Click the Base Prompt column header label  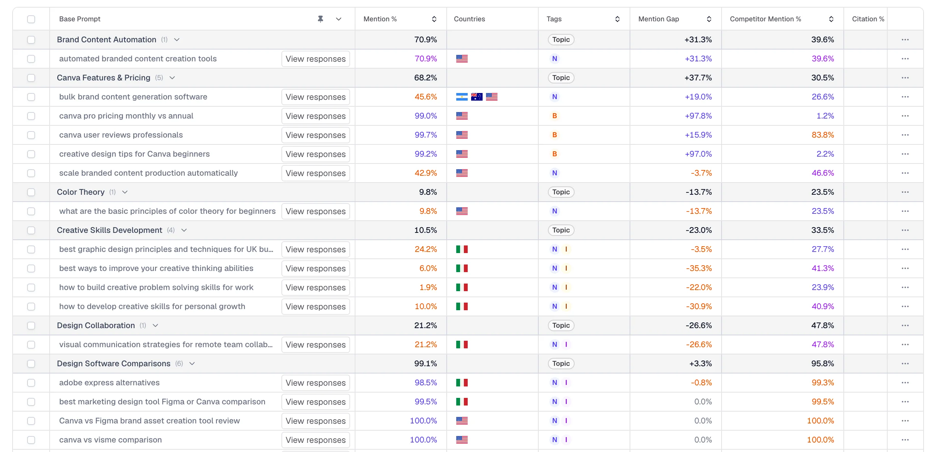click(x=80, y=19)
